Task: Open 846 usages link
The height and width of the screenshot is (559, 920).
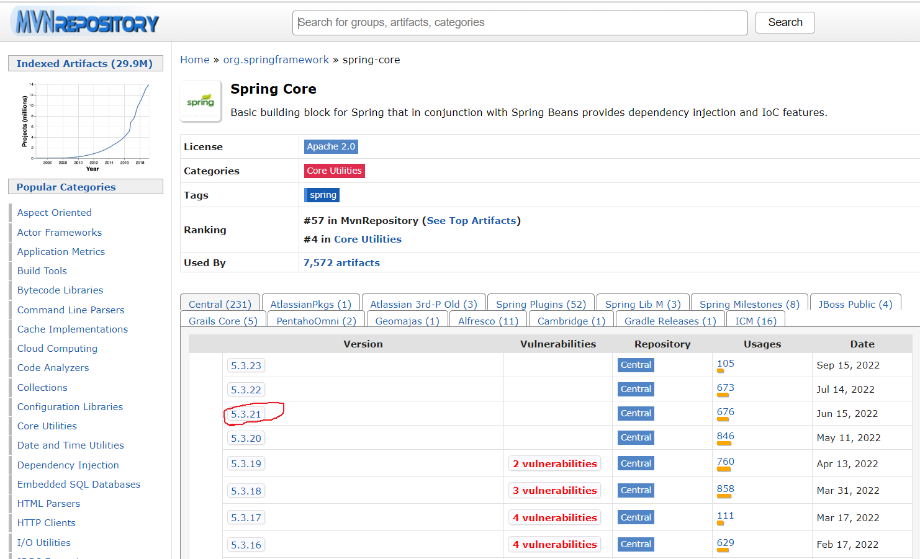Action: click(x=725, y=436)
